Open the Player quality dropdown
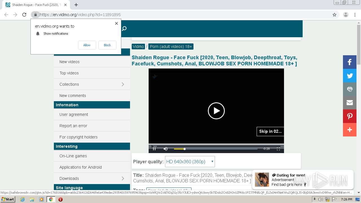 pyautogui.click(x=190, y=162)
